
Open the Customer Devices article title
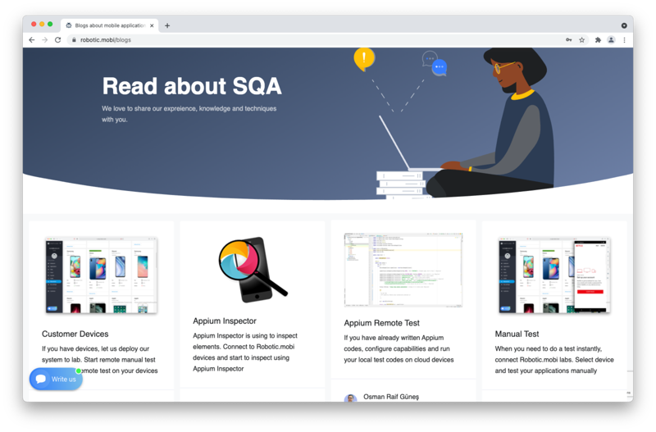click(x=75, y=334)
